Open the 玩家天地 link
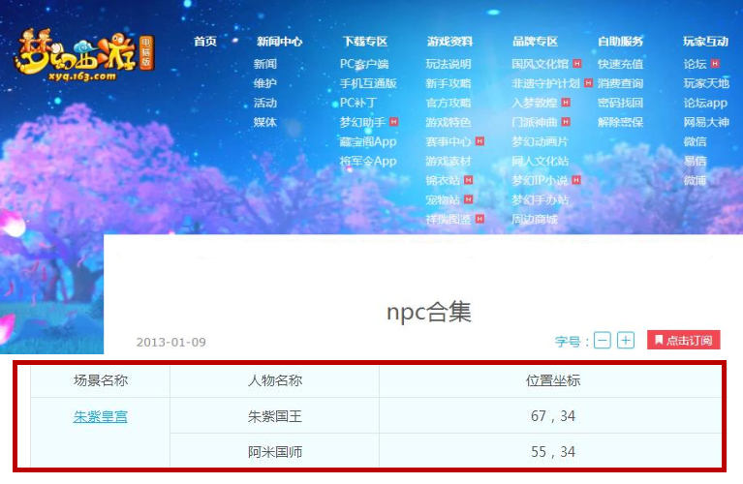 (x=706, y=83)
